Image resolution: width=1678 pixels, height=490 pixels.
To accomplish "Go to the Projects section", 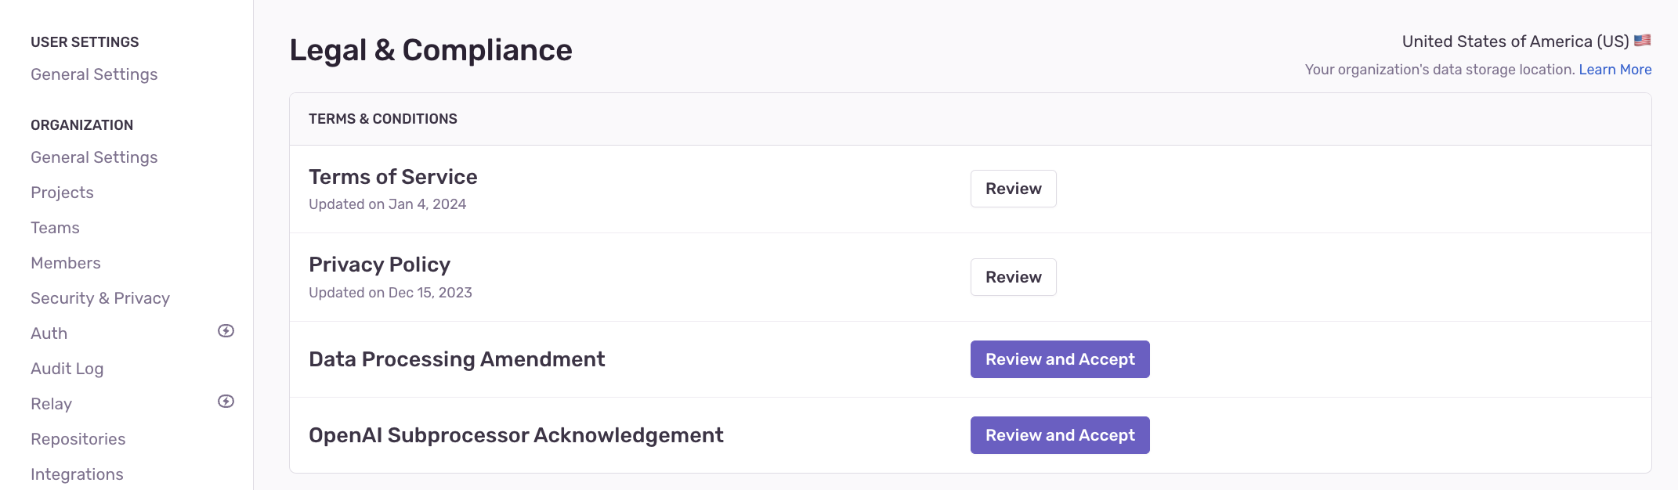I will point(62,192).
